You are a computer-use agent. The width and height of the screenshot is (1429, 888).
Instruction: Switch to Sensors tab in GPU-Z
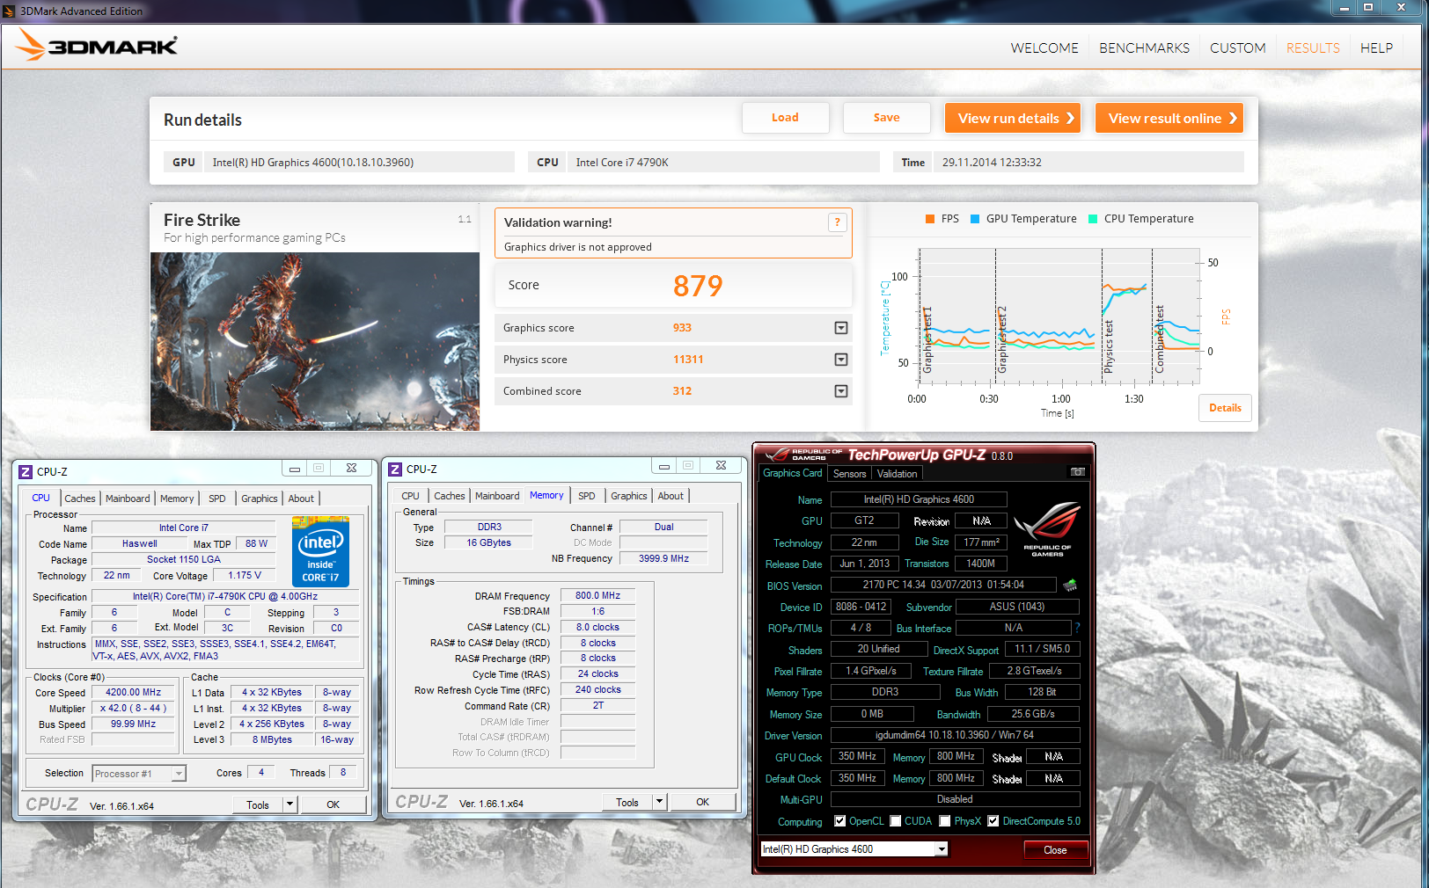tap(850, 474)
